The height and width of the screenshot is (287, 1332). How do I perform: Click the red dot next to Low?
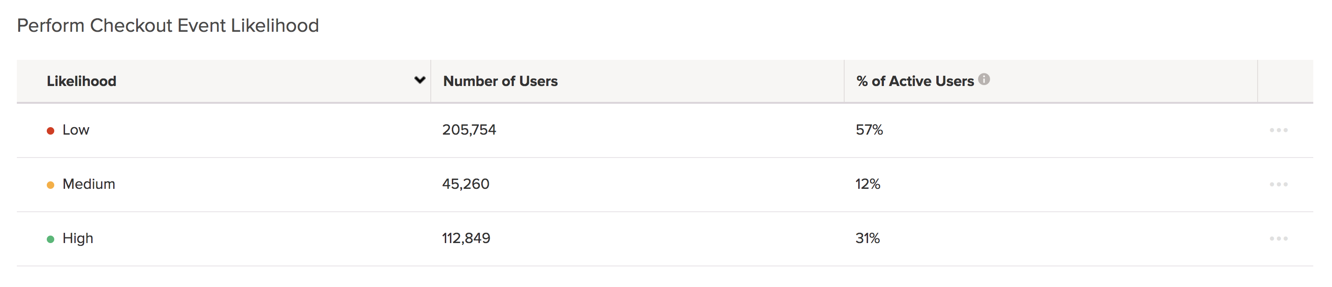51,131
